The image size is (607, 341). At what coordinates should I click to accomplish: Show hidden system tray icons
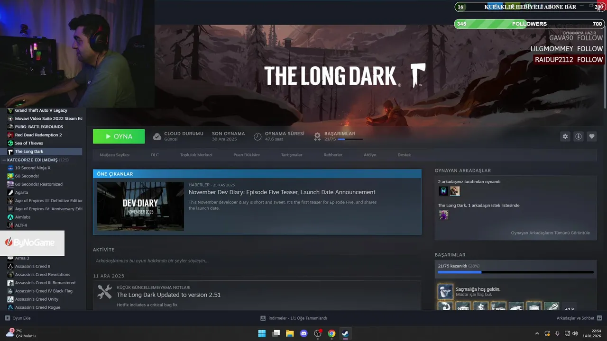pyautogui.click(x=537, y=333)
